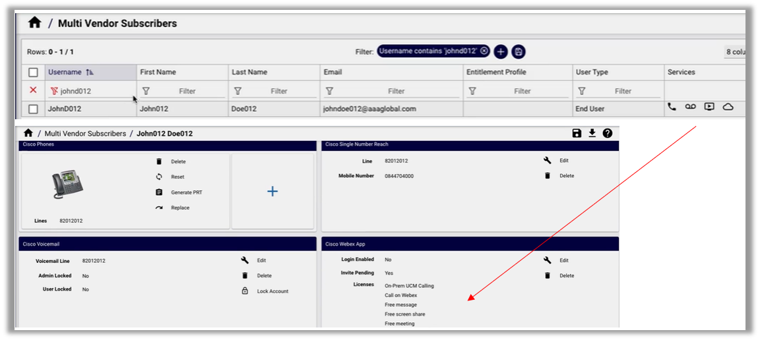Click the phone service icon for JohnD012

[672, 107]
